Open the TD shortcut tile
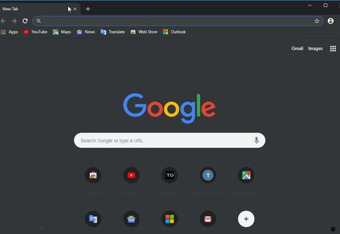Screen dimensions: 340x234 (170, 175)
